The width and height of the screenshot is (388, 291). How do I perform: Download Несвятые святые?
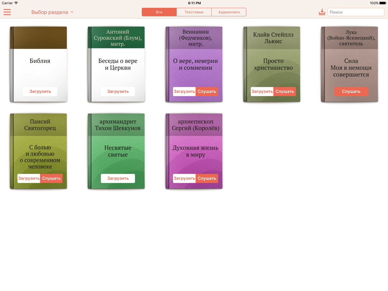point(118,178)
